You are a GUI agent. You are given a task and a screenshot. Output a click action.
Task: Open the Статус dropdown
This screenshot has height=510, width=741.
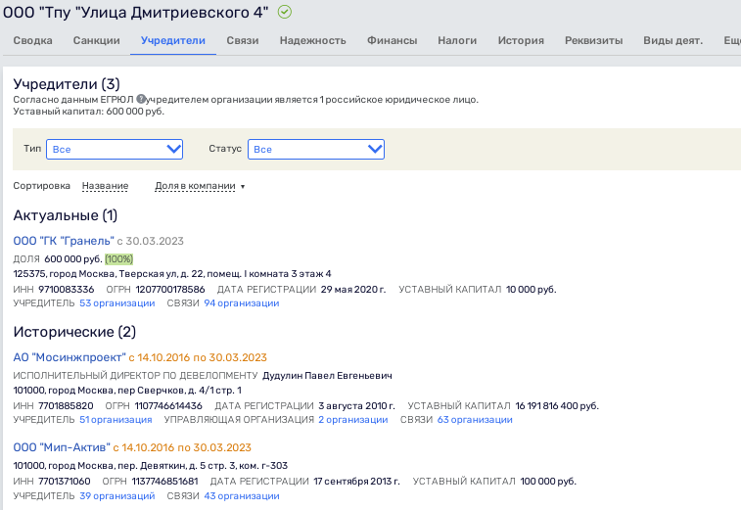pyautogui.click(x=316, y=150)
